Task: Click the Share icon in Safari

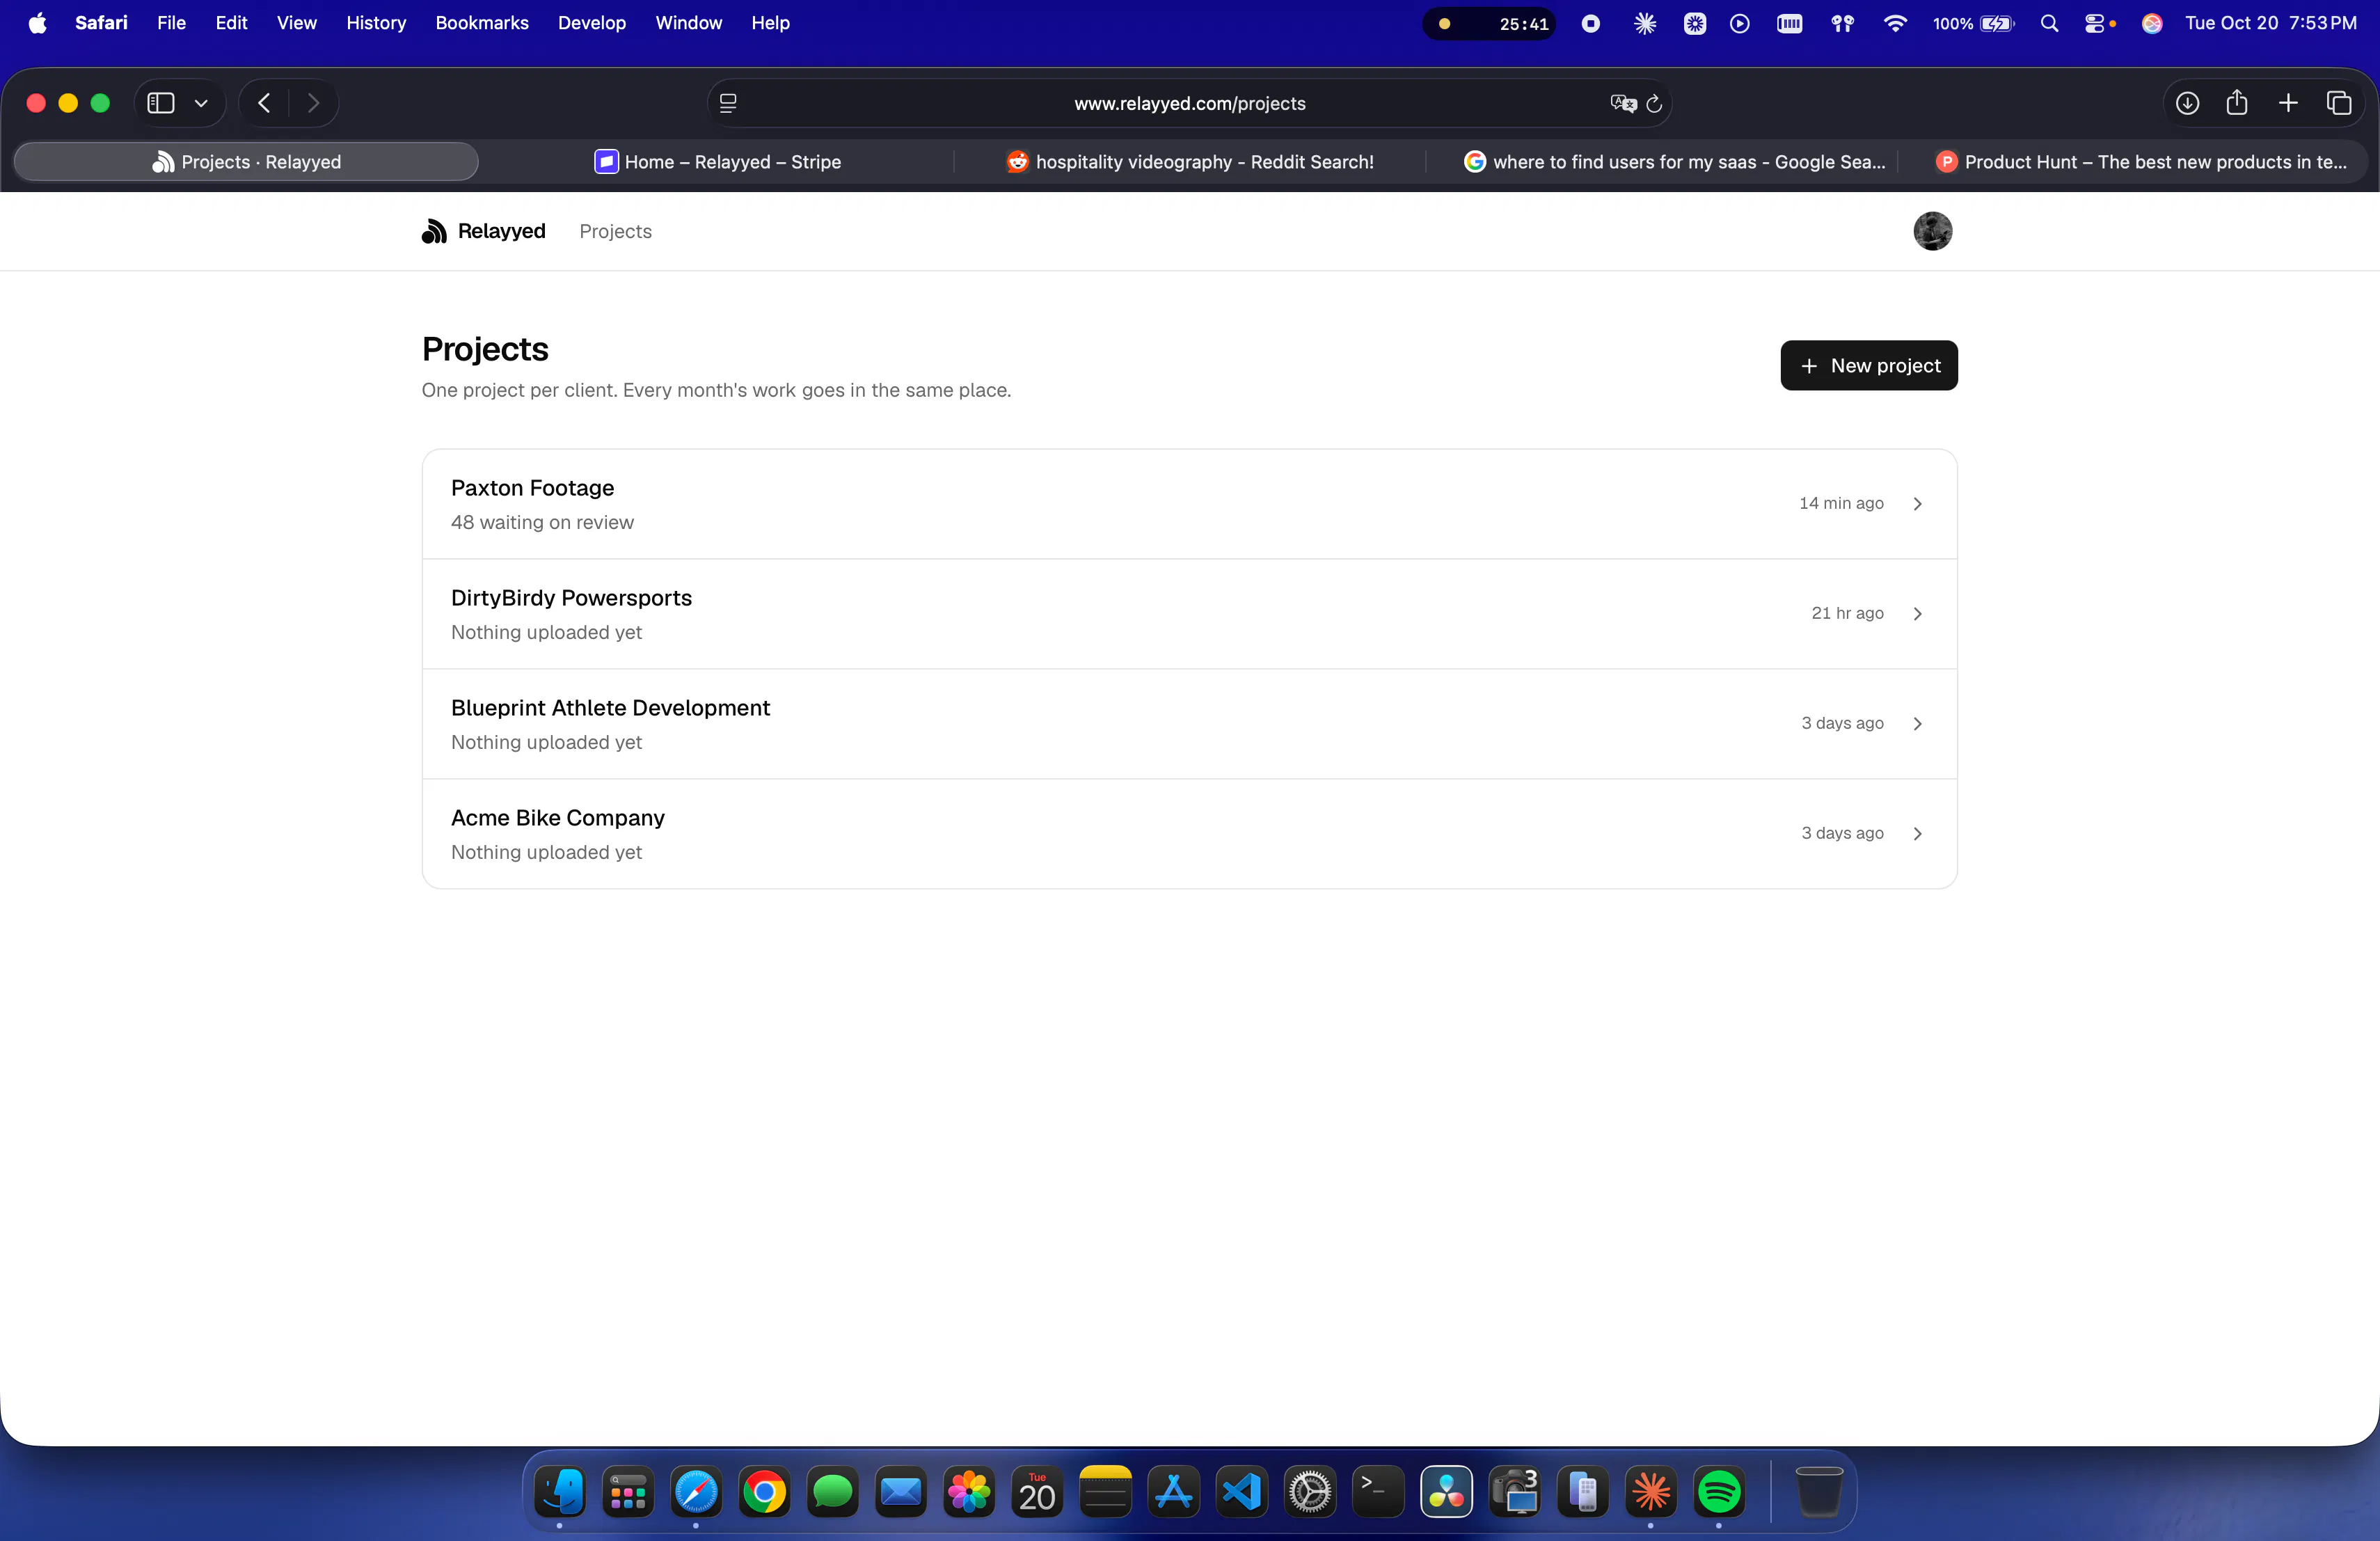Action: click(2237, 102)
